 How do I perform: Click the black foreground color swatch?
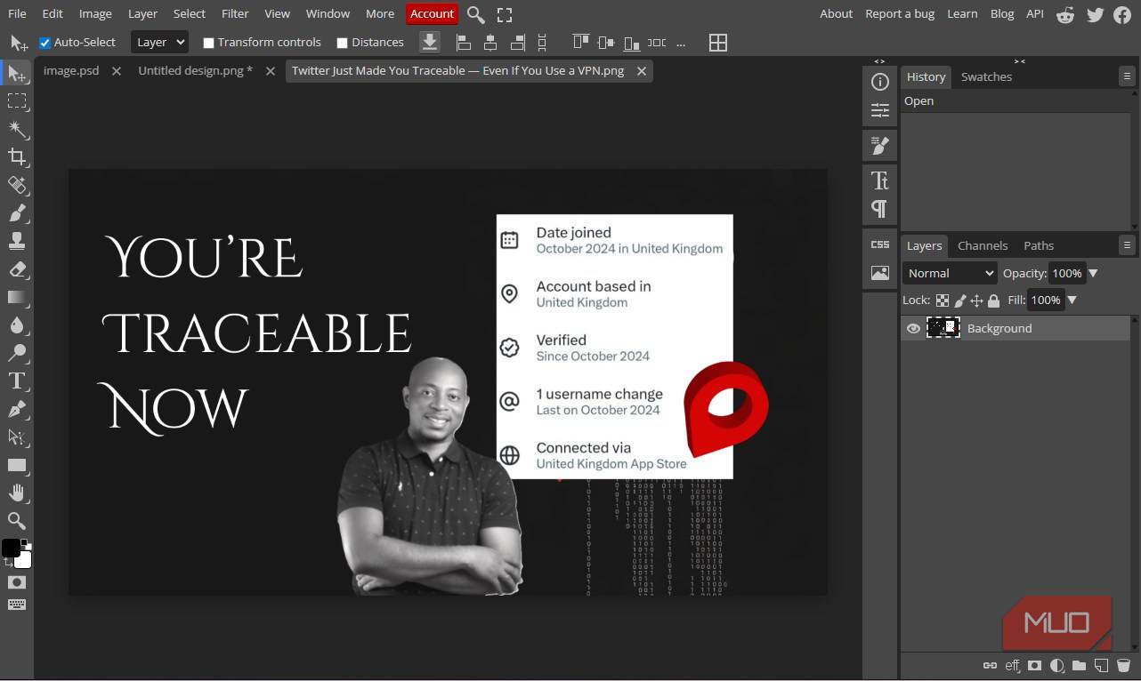coord(11,548)
